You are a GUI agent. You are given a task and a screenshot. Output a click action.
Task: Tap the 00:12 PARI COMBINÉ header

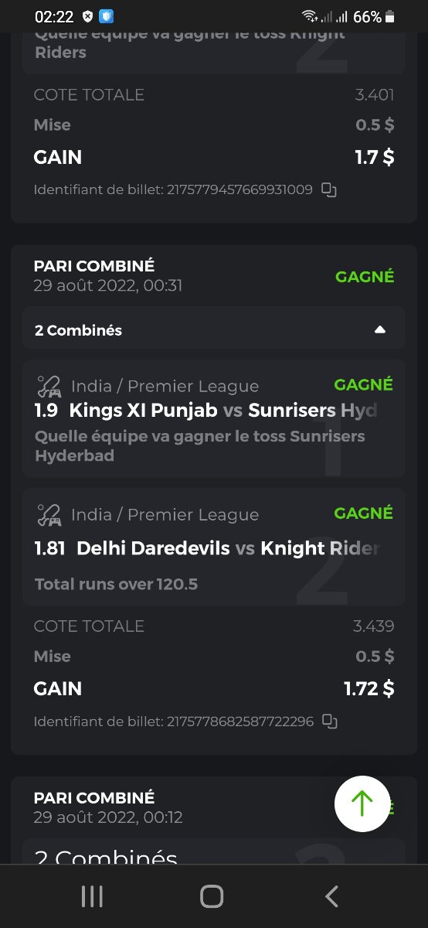[108, 807]
